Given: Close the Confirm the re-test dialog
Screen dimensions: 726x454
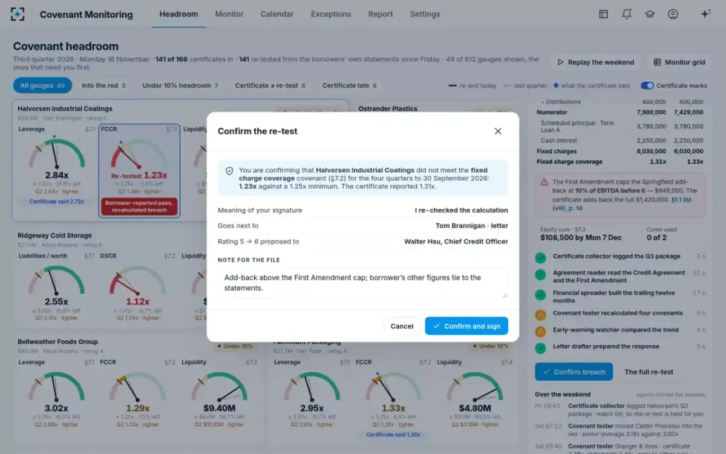Looking at the screenshot, I should (498, 131).
